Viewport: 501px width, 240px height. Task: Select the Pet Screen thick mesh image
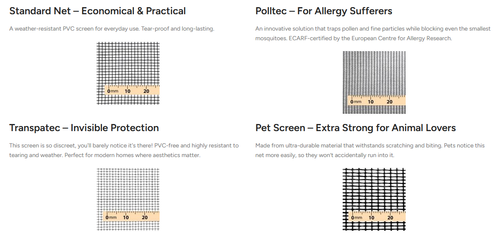pos(374,199)
